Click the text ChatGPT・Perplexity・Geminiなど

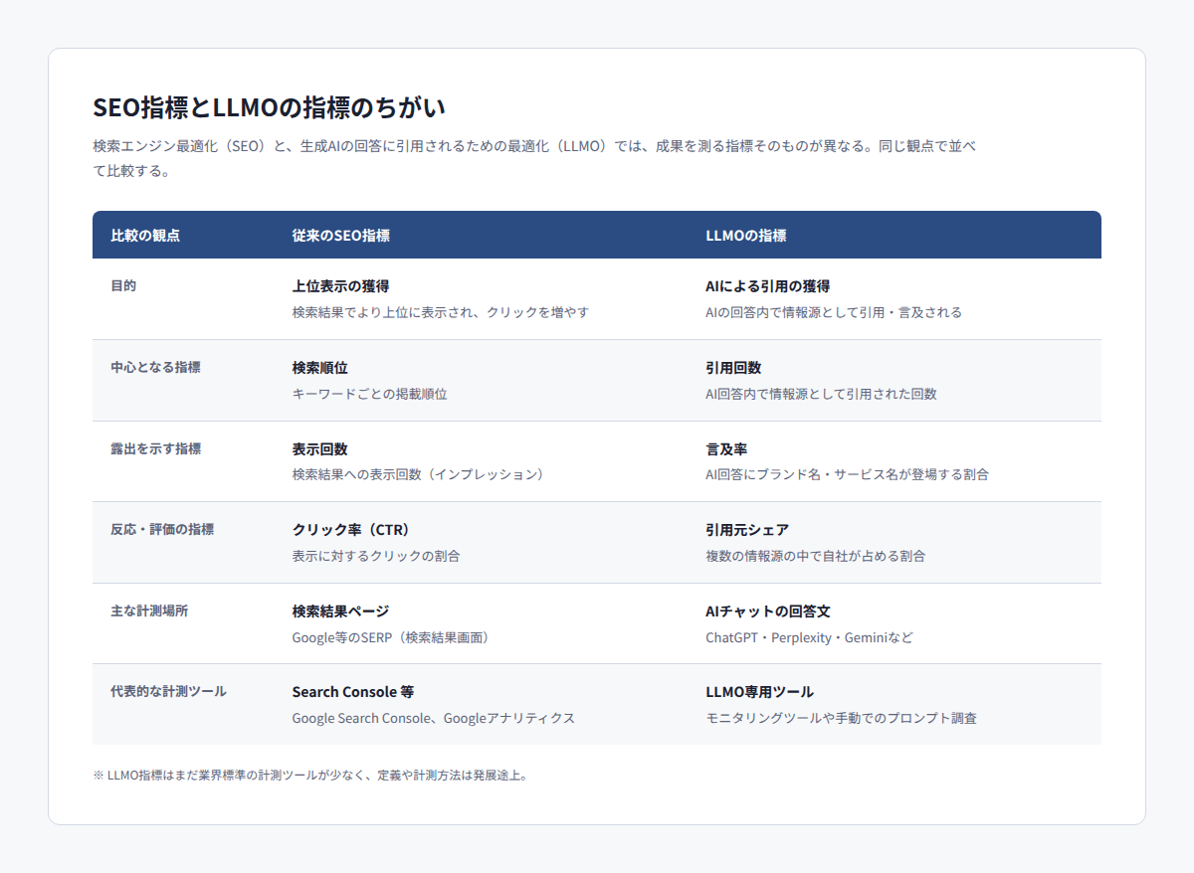[809, 637]
